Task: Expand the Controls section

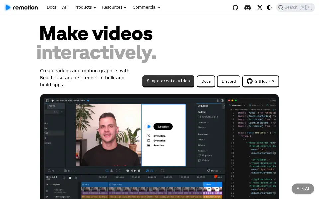Action: [203, 123]
